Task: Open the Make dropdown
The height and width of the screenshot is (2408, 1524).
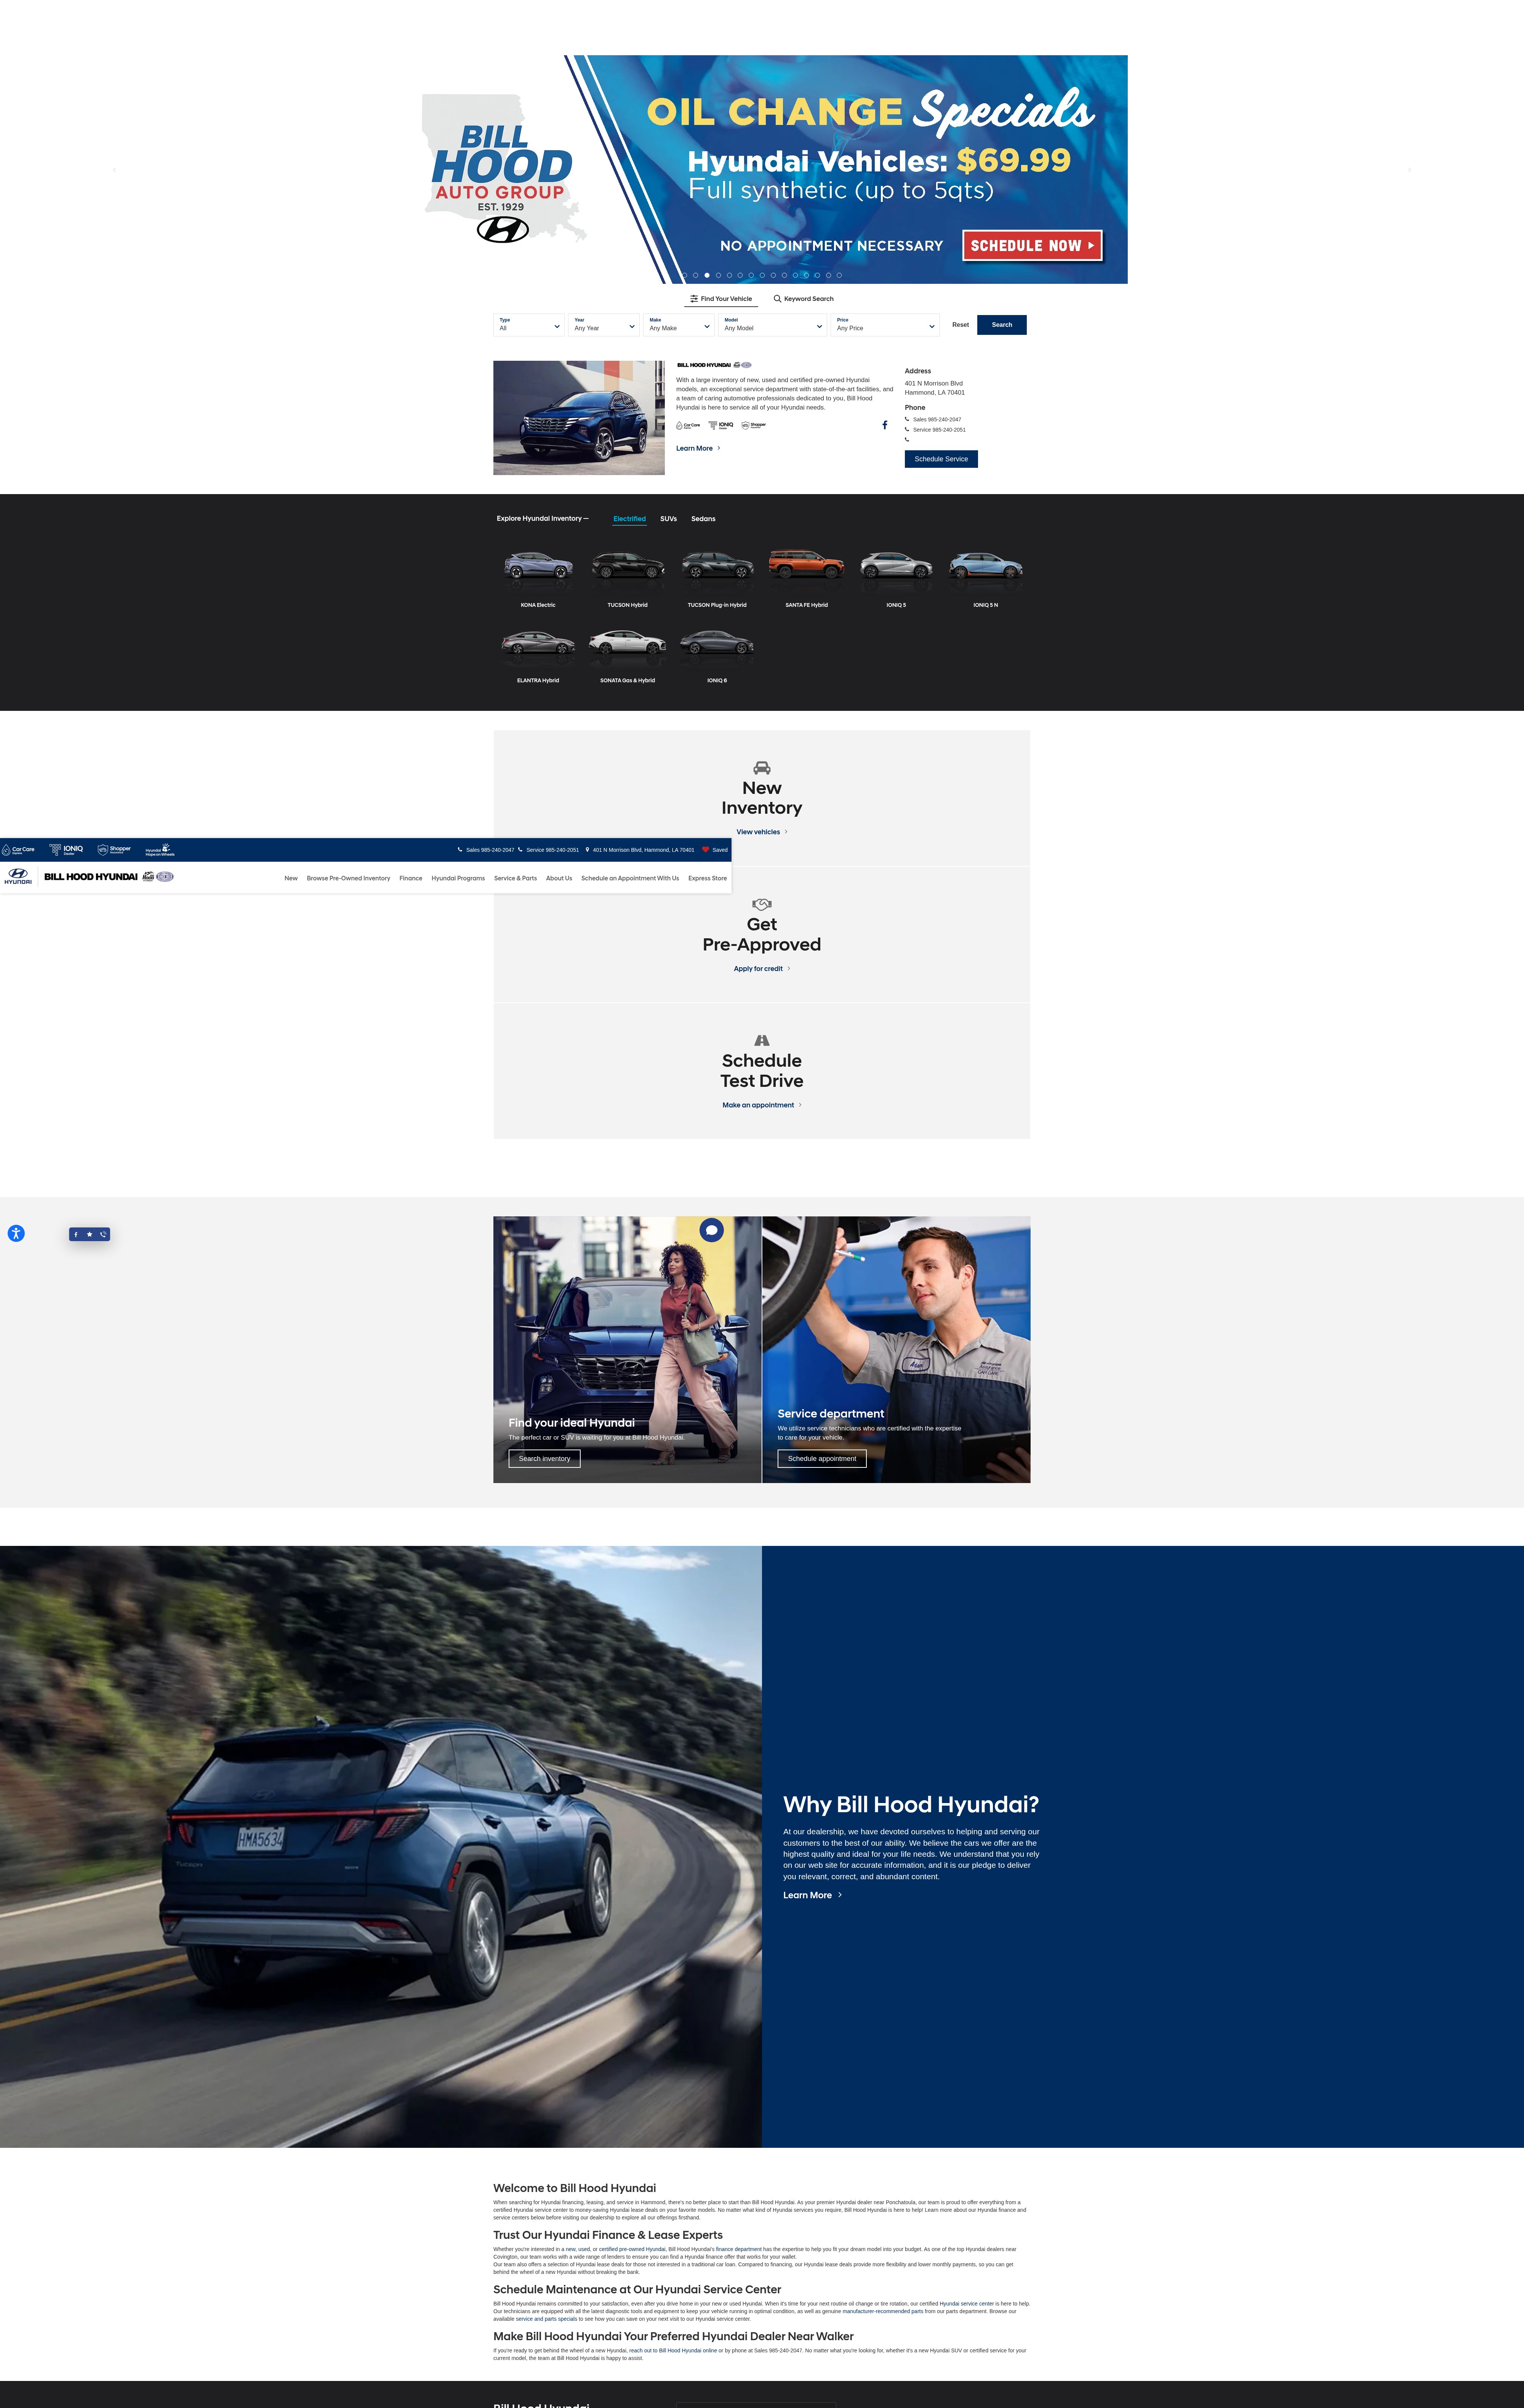Action: pyautogui.click(x=679, y=325)
